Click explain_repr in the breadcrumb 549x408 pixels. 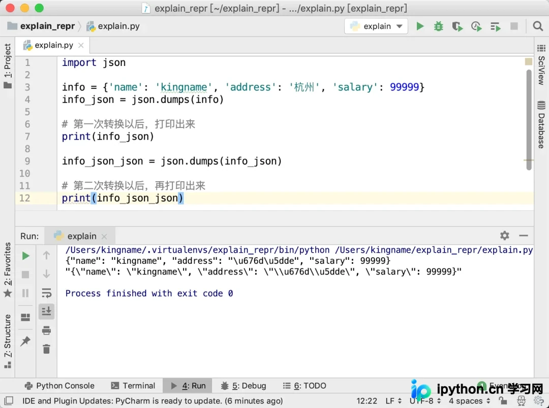[41, 26]
